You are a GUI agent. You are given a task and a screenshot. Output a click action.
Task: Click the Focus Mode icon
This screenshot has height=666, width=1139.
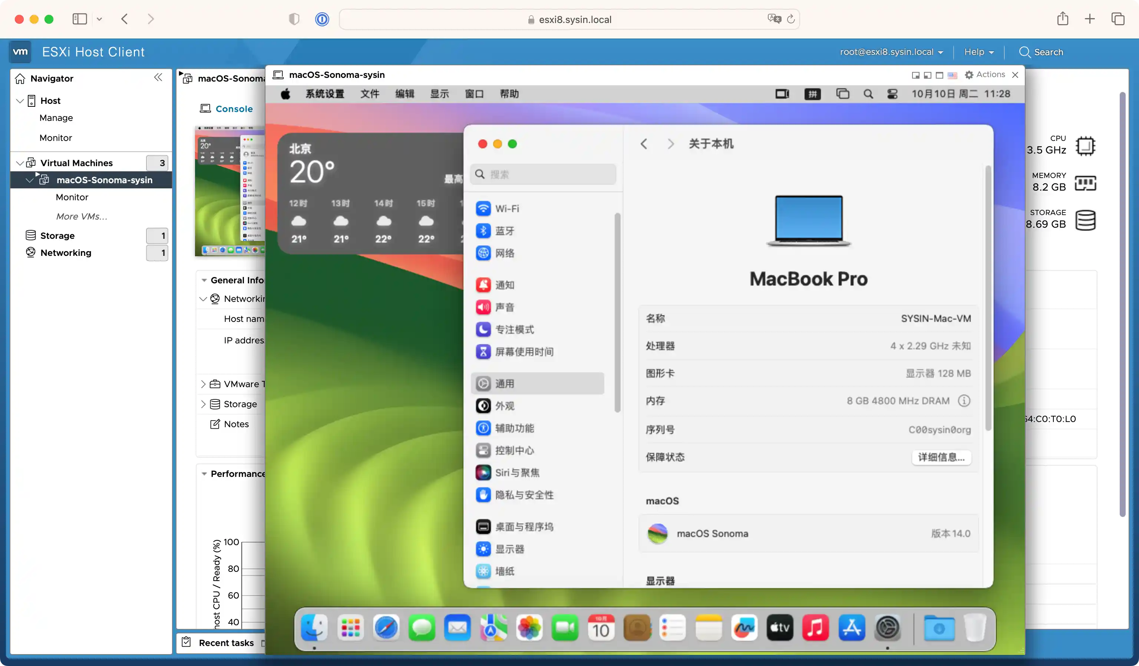pyautogui.click(x=483, y=328)
